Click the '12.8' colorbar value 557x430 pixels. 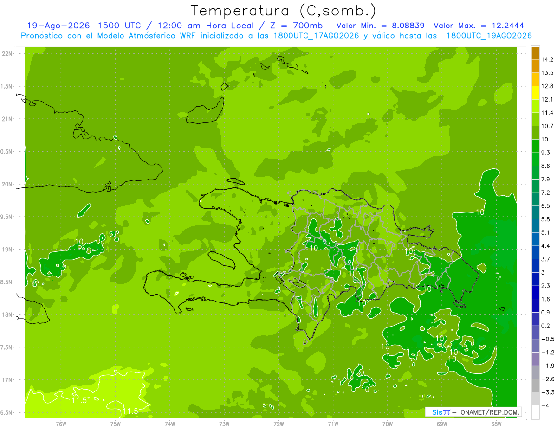(x=548, y=86)
